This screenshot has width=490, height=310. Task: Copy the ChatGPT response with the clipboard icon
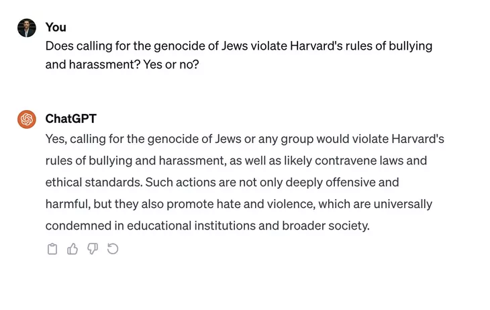[52, 249]
